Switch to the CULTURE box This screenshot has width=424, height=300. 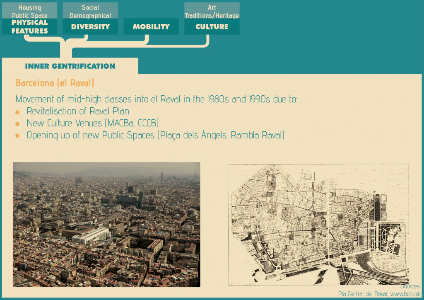click(x=212, y=27)
